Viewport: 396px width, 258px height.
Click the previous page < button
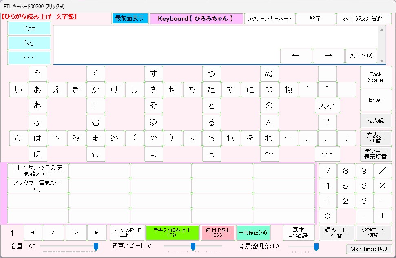(52, 233)
